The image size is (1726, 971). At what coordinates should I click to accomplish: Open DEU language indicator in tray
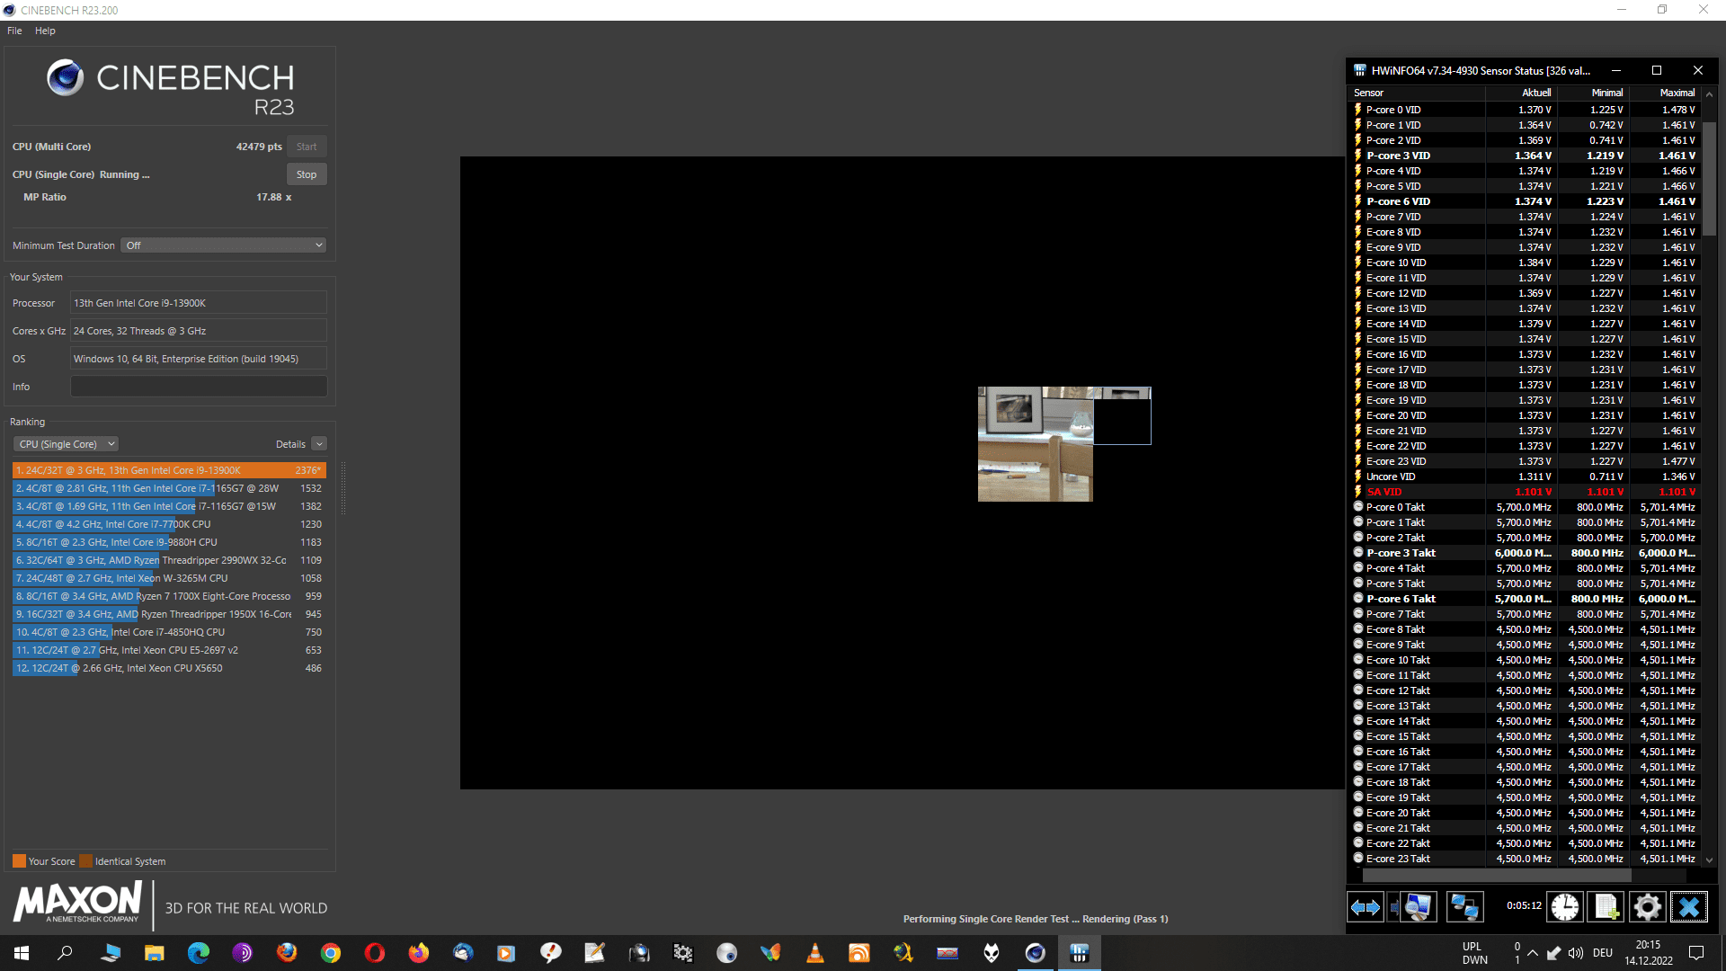tap(1603, 953)
